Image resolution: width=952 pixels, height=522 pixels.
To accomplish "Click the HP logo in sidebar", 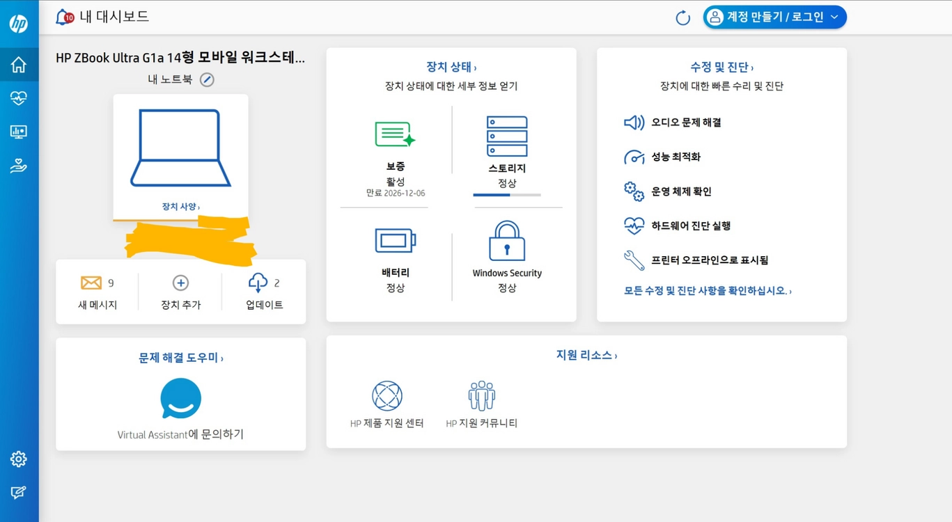I will pos(19,24).
